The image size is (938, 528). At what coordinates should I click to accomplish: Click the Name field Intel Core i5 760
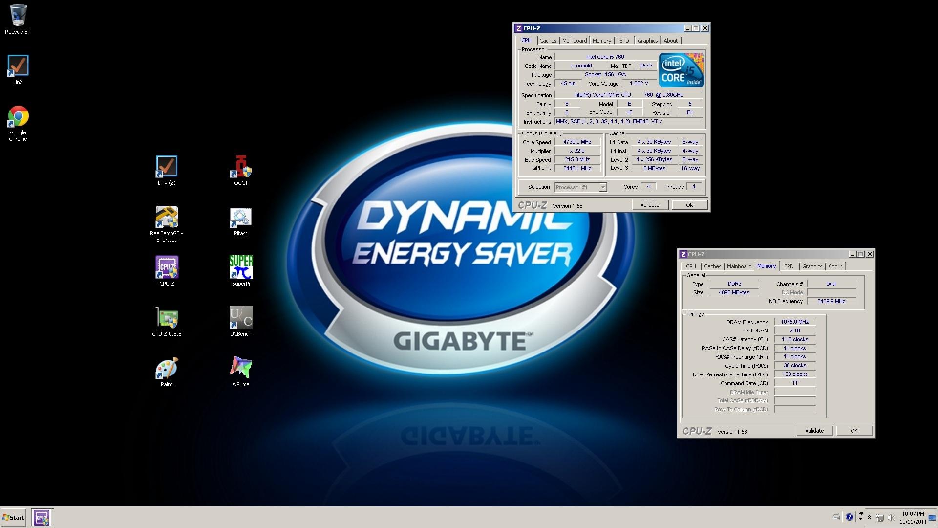click(605, 57)
